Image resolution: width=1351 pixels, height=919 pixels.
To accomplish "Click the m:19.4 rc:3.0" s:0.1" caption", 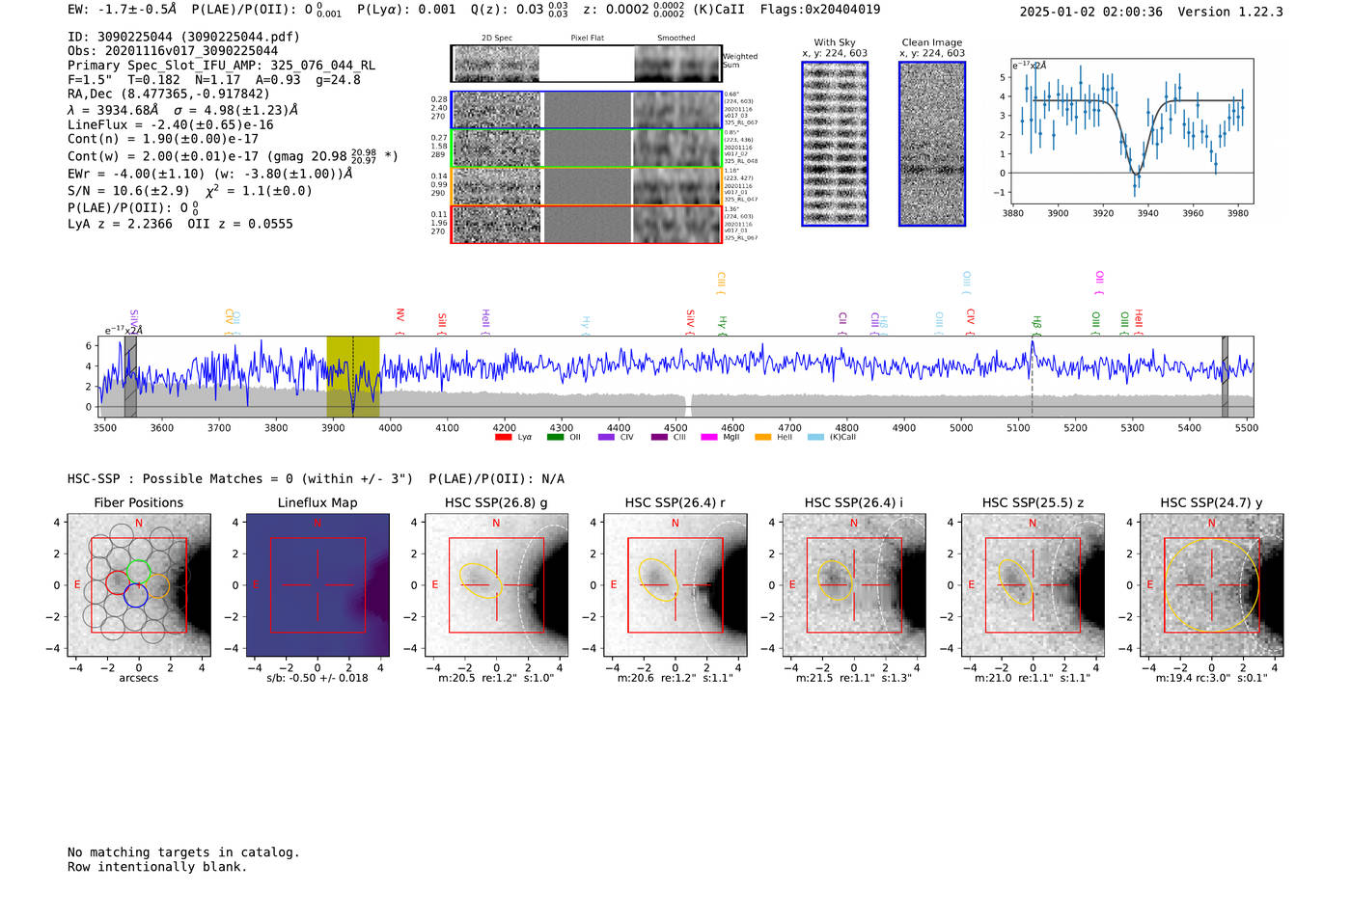I will click(1212, 678).
